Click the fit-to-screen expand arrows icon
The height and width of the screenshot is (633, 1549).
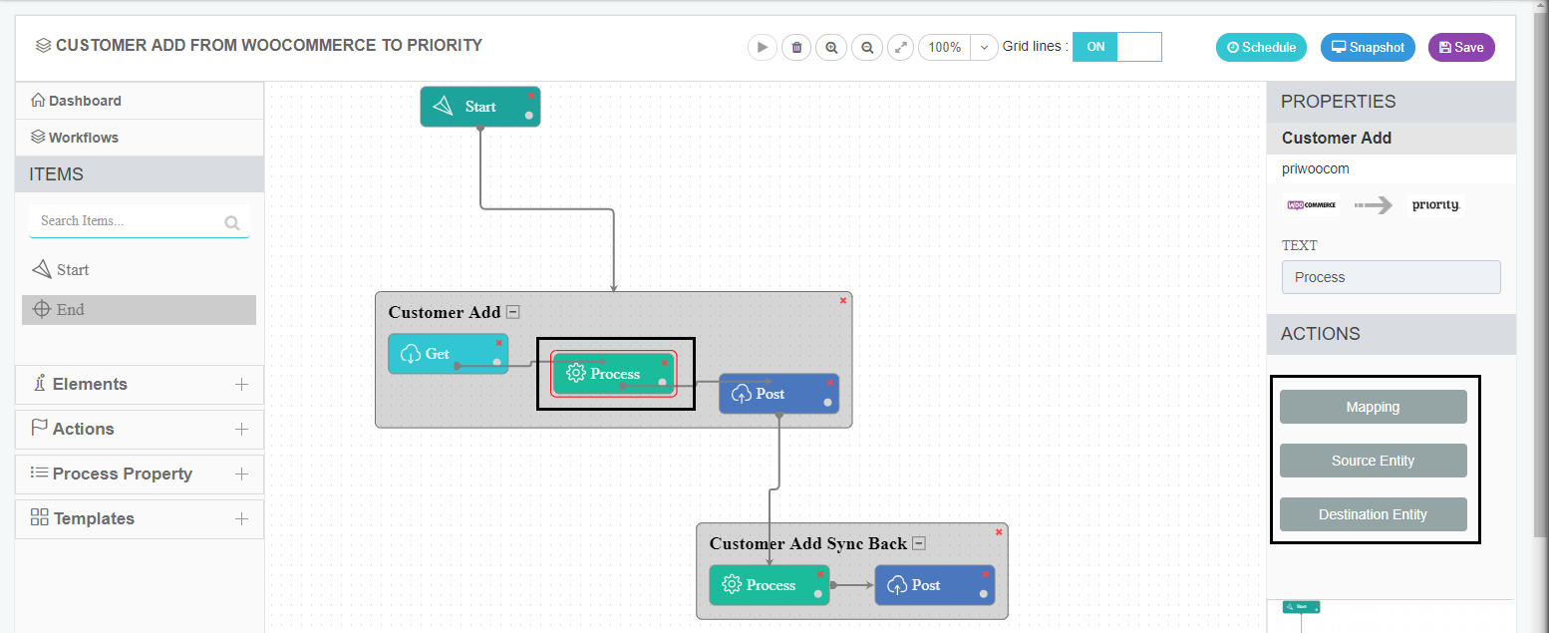900,47
